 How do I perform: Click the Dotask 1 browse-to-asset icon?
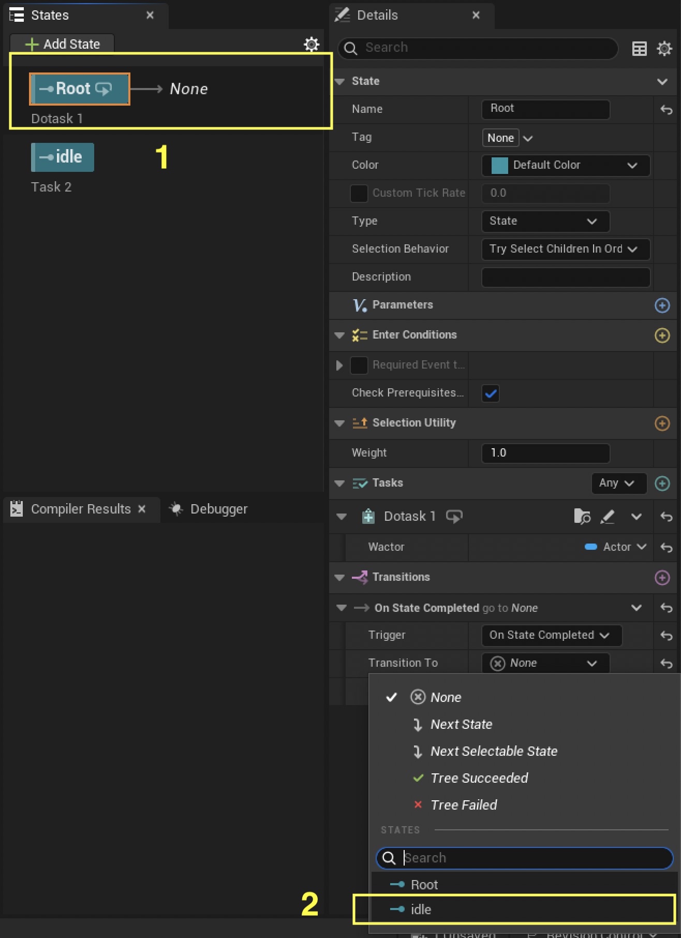pyautogui.click(x=582, y=517)
